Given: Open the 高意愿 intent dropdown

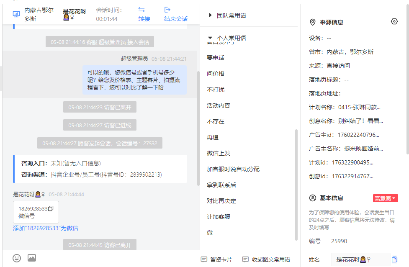Looking at the screenshot, I should click(x=385, y=198).
